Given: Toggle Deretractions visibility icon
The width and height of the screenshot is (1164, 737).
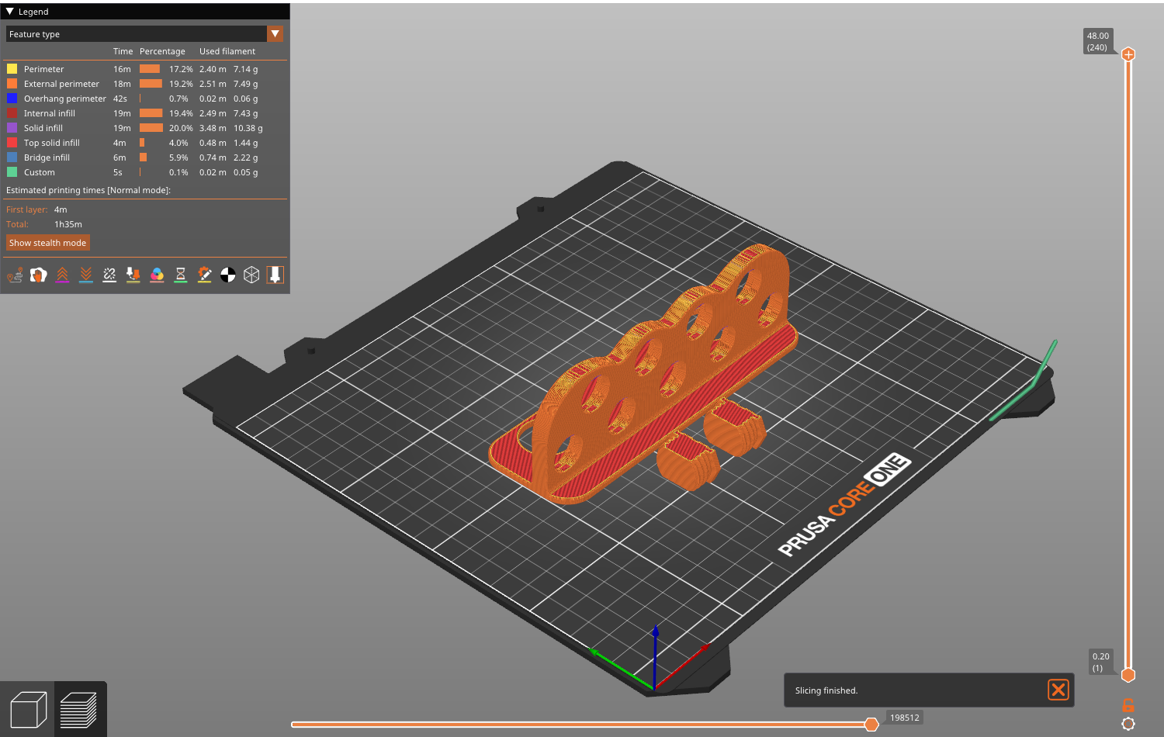Looking at the screenshot, I should [x=86, y=275].
